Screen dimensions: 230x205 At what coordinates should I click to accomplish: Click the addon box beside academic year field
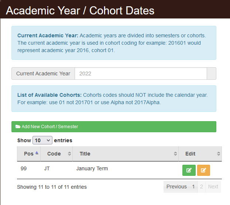click(x=212, y=74)
